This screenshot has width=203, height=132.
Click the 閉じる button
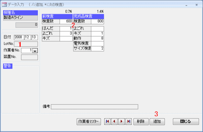(x=186, y=122)
